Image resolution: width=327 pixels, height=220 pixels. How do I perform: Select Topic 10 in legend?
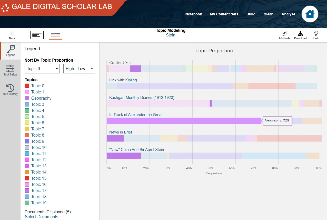pyautogui.click(x=39, y=147)
